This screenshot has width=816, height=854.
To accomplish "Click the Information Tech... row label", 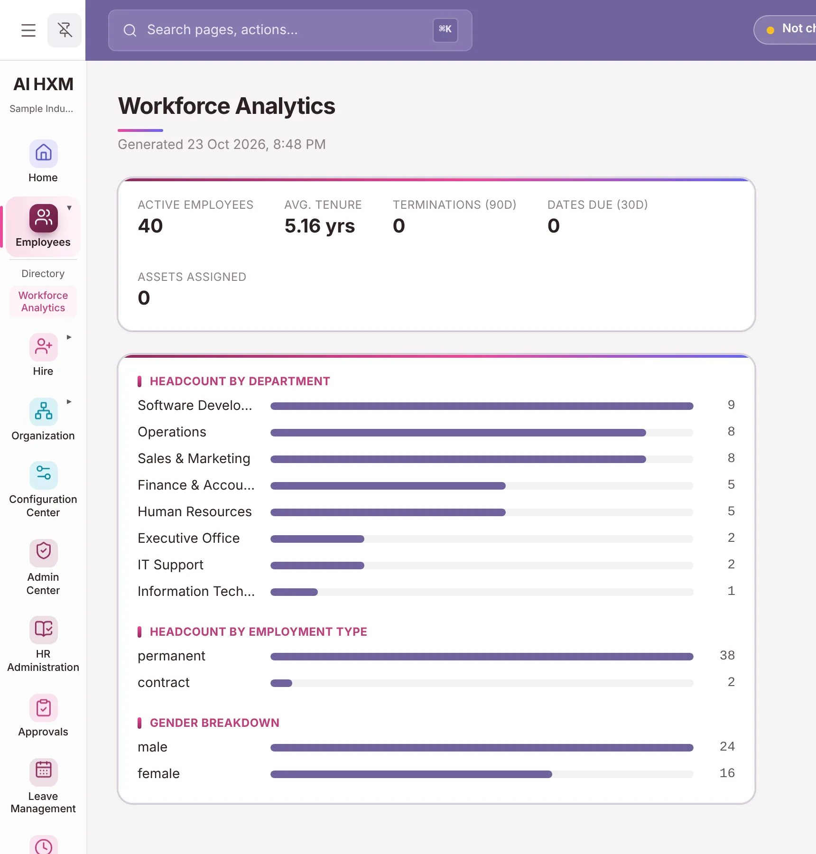I will [196, 592].
